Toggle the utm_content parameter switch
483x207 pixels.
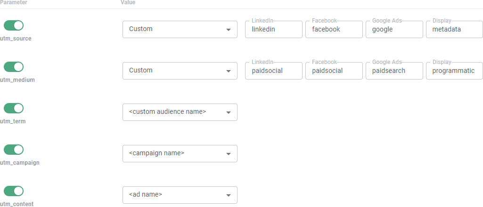click(x=14, y=191)
